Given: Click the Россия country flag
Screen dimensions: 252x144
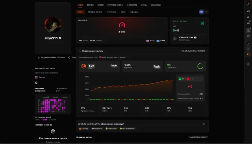Looking at the screenshot, I should 36,77.
